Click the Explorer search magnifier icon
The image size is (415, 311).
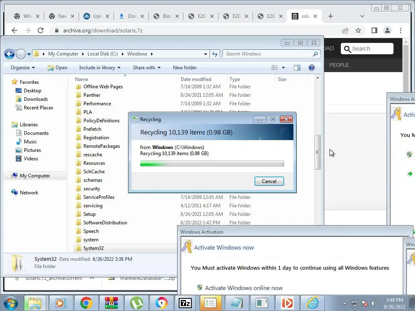[315, 54]
